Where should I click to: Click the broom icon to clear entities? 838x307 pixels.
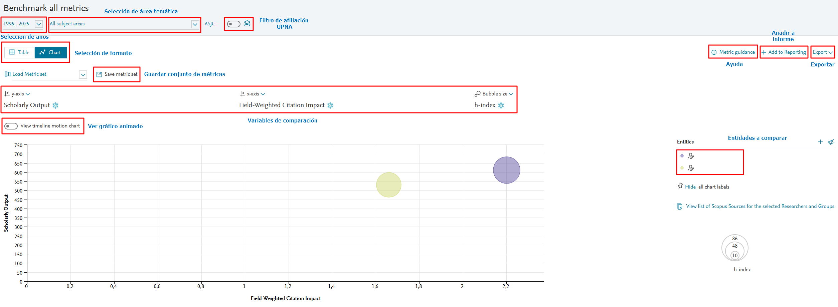coord(831,142)
